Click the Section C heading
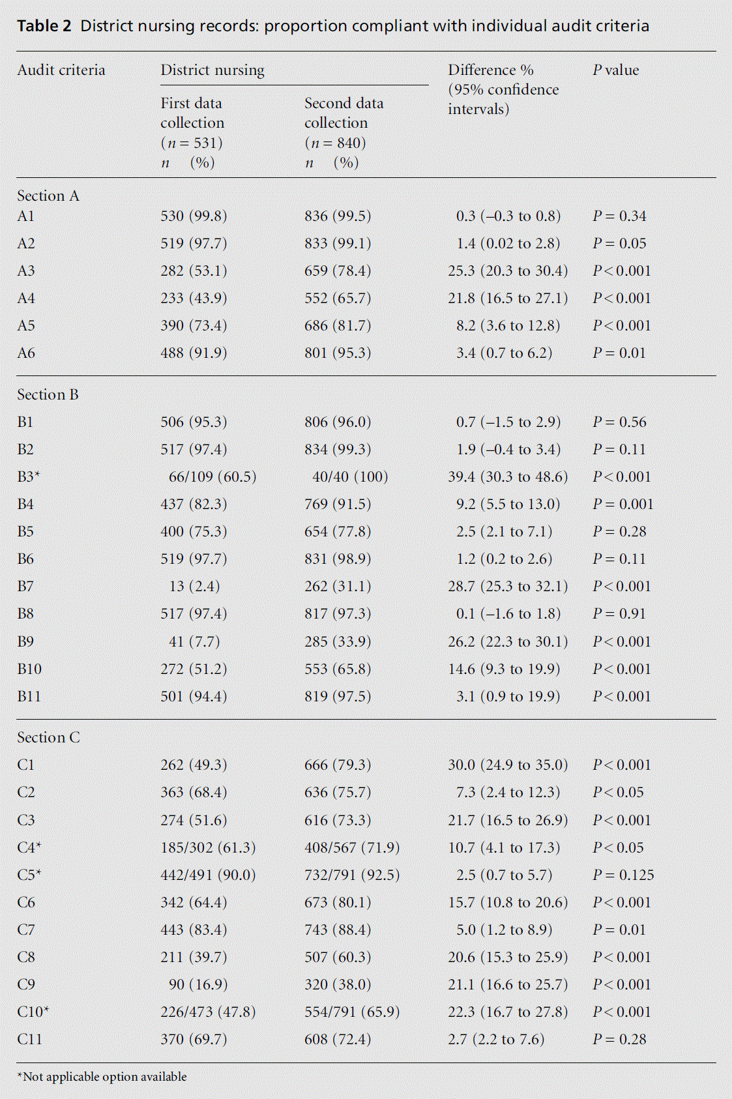 (x=48, y=738)
